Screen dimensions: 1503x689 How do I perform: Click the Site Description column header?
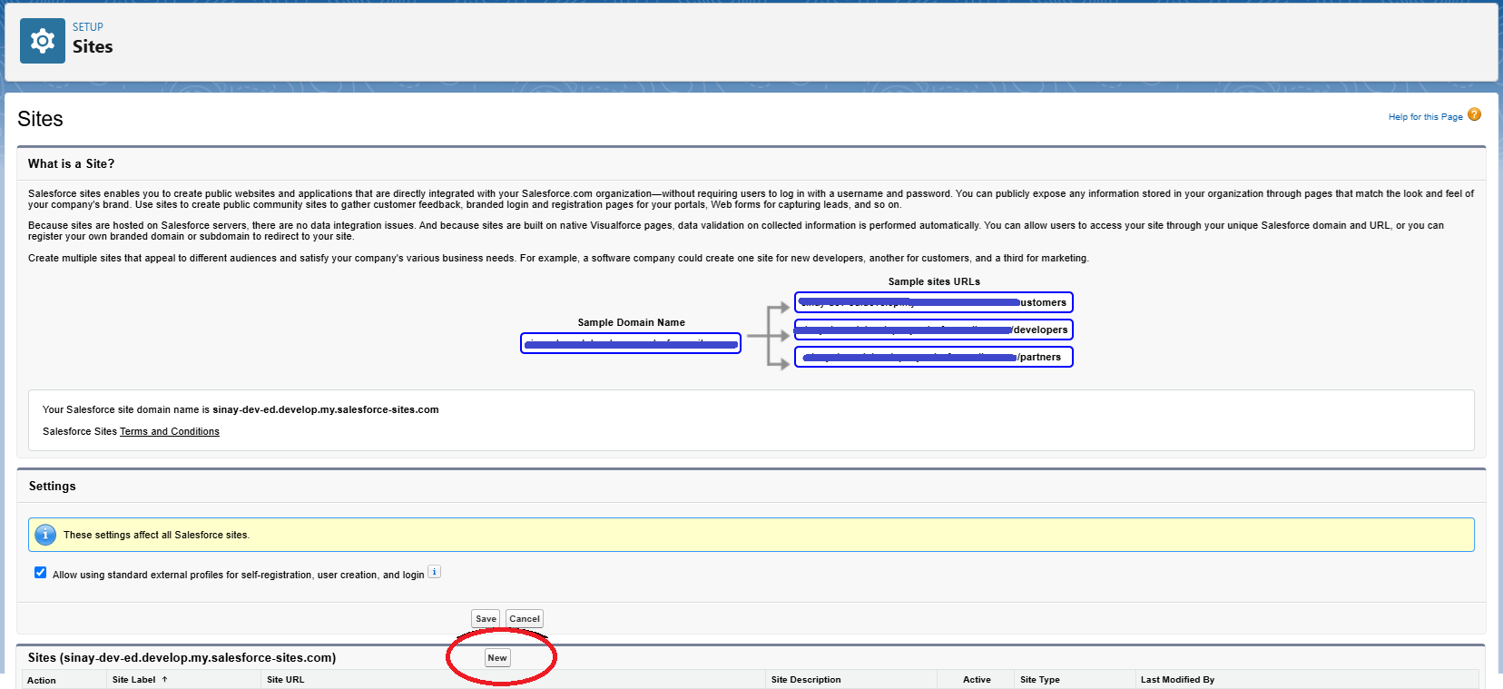click(806, 680)
